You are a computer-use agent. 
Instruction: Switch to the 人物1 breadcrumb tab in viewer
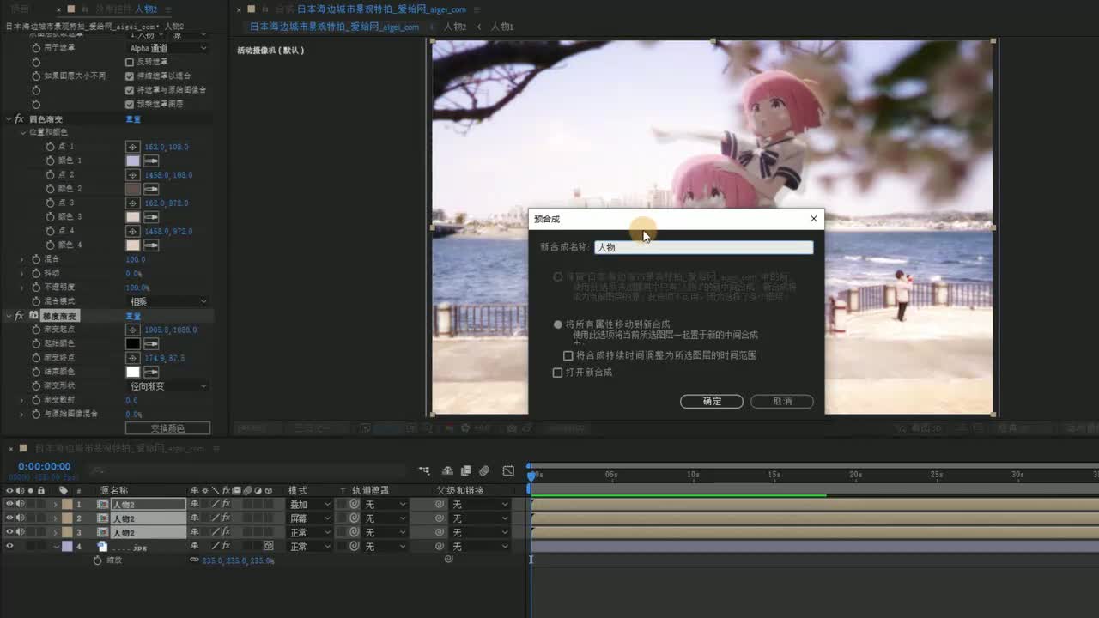coord(502,27)
